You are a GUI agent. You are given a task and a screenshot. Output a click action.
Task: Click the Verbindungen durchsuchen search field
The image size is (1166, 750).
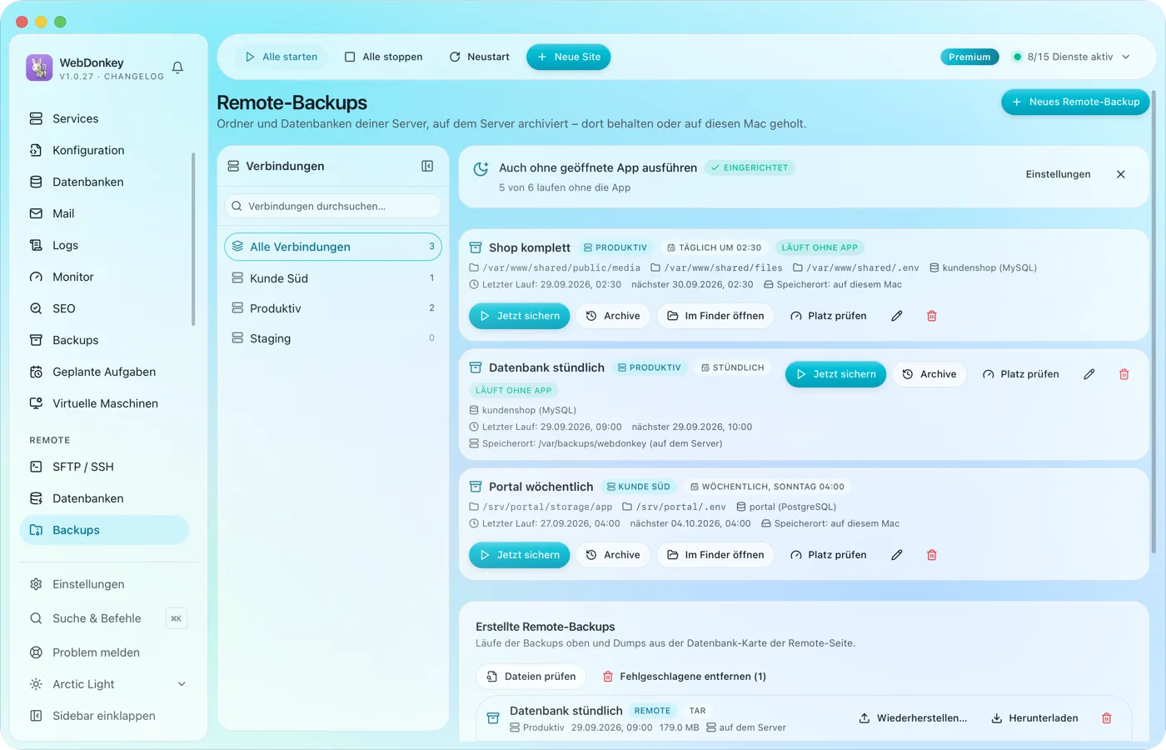coord(333,206)
